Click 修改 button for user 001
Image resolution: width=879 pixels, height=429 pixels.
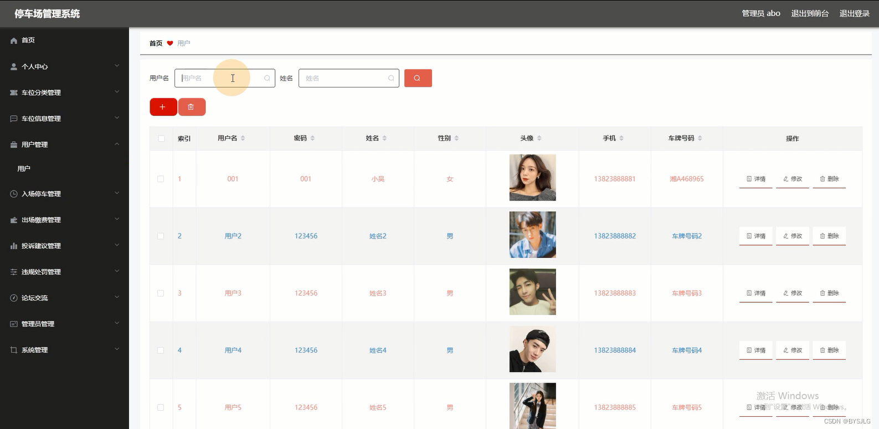coord(793,179)
